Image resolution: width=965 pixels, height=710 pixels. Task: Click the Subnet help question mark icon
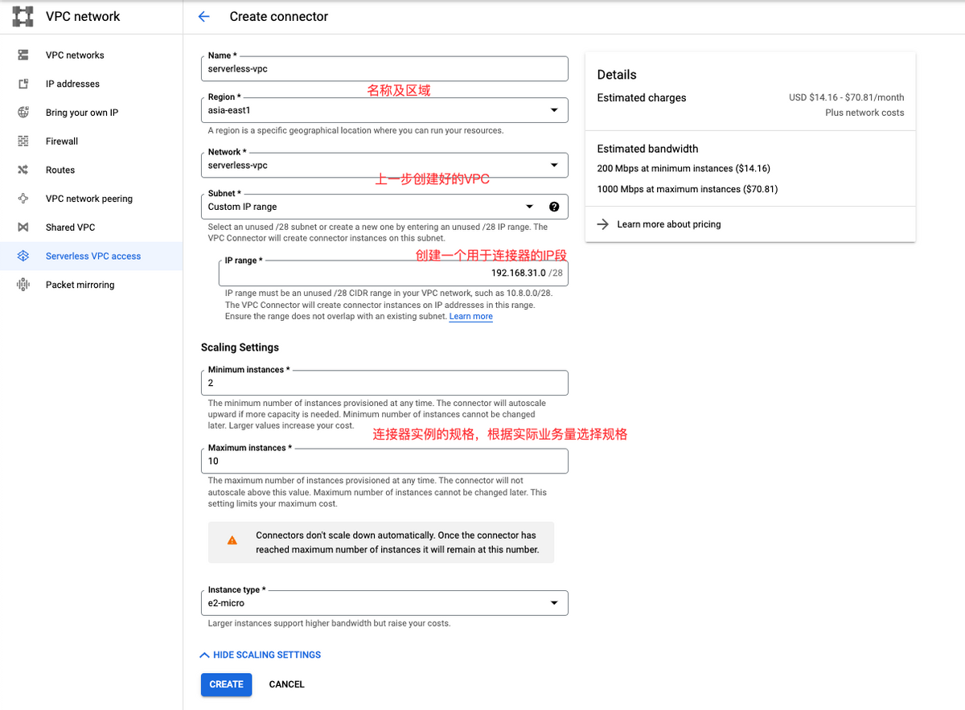coord(553,207)
